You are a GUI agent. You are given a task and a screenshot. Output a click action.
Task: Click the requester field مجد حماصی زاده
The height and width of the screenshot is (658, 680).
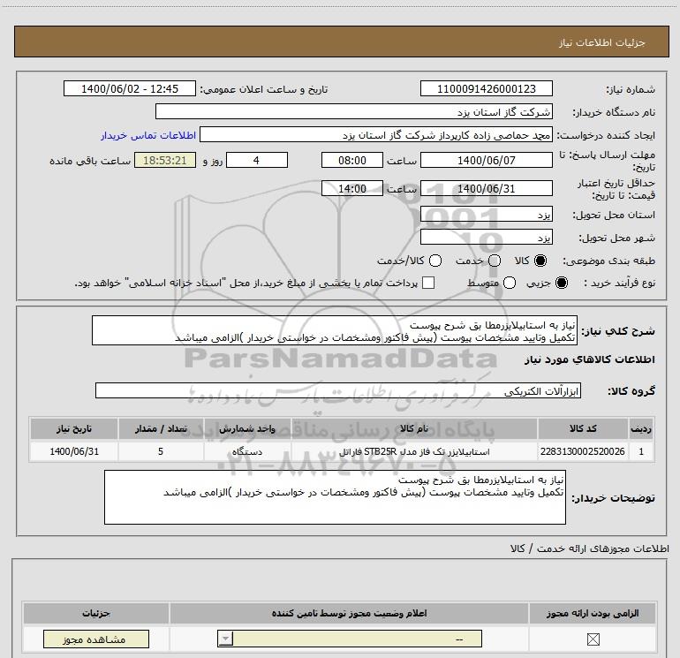376,135
